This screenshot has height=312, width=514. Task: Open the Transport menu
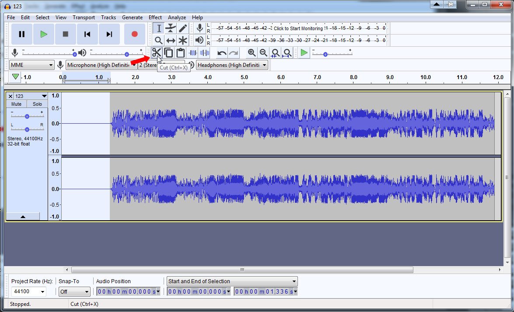tap(84, 17)
